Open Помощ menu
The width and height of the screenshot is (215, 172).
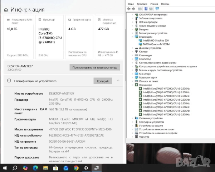click(x=165, y=4)
